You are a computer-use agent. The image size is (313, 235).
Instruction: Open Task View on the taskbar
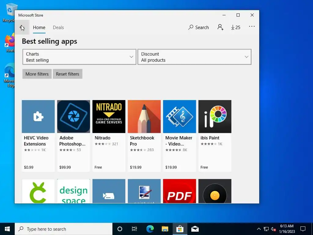134,229
